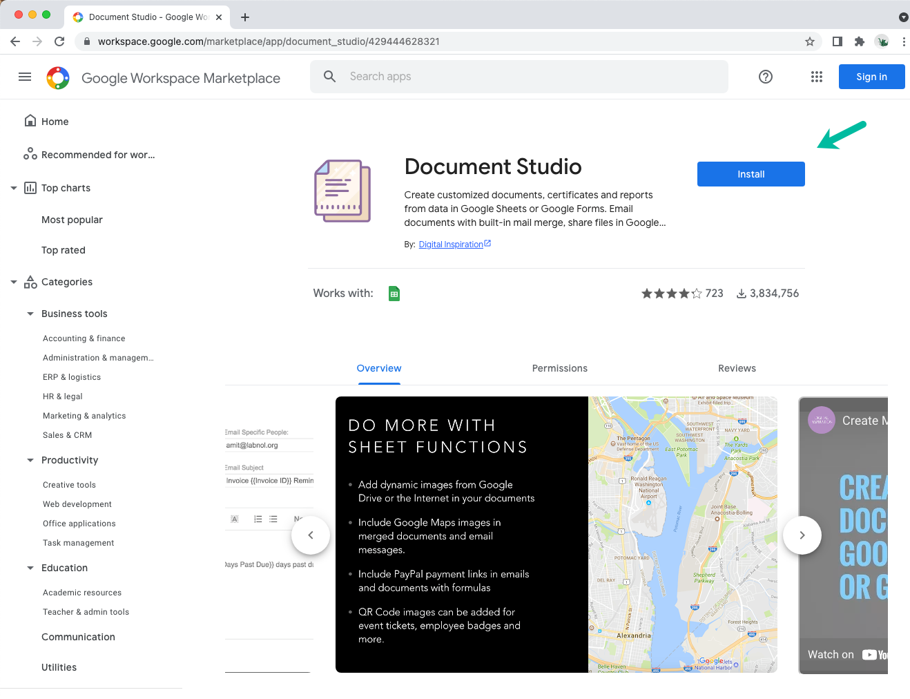The width and height of the screenshot is (910, 699).
Task: Open HR & legal category
Action: click(63, 396)
